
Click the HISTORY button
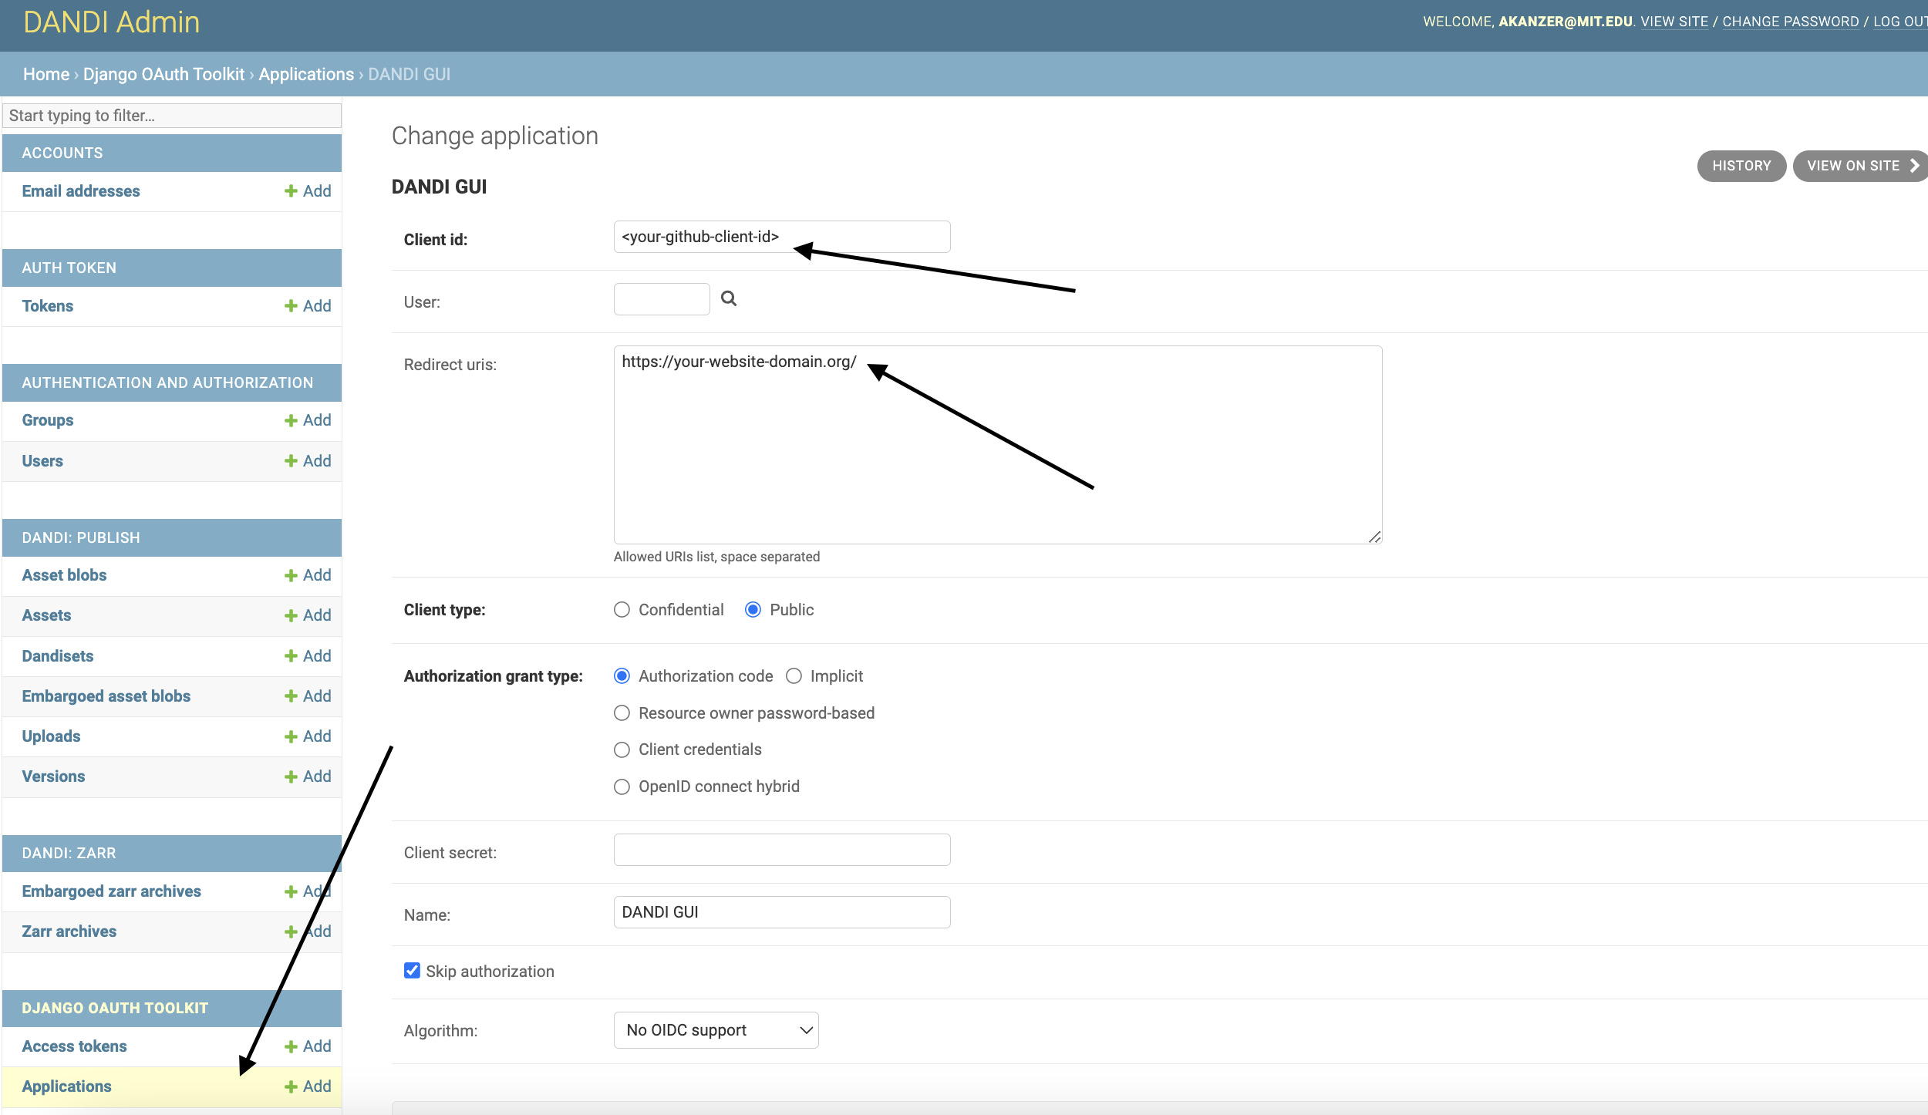pyautogui.click(x=1738, y=164)
